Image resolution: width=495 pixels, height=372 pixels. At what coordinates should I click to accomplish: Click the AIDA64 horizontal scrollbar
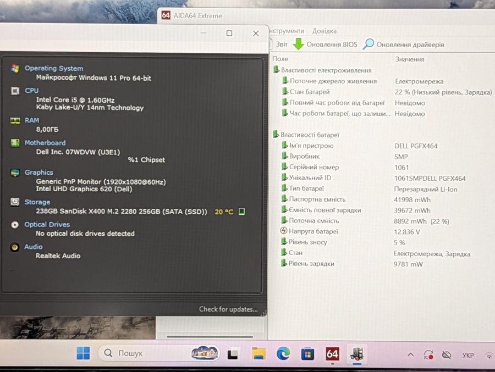coord(210,337)
